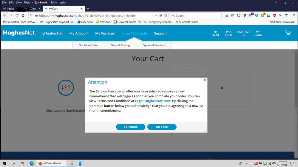
Task: Go to Firefox home page icon
Action: [23, 15]
